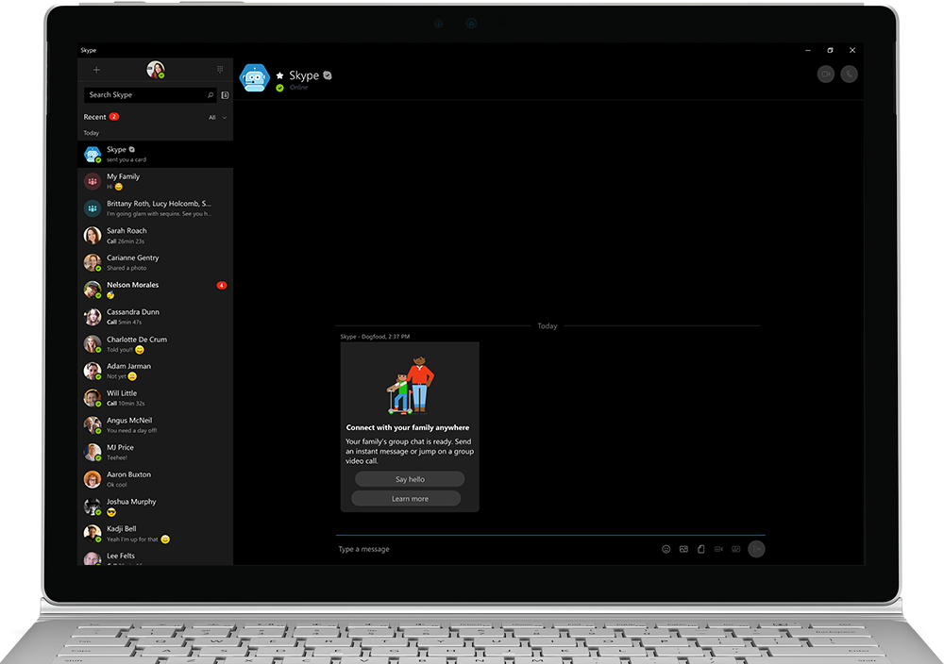Open the emoticon picker in message bar
944x664 pixels.
pyautogui.click(x=666, y=549)
